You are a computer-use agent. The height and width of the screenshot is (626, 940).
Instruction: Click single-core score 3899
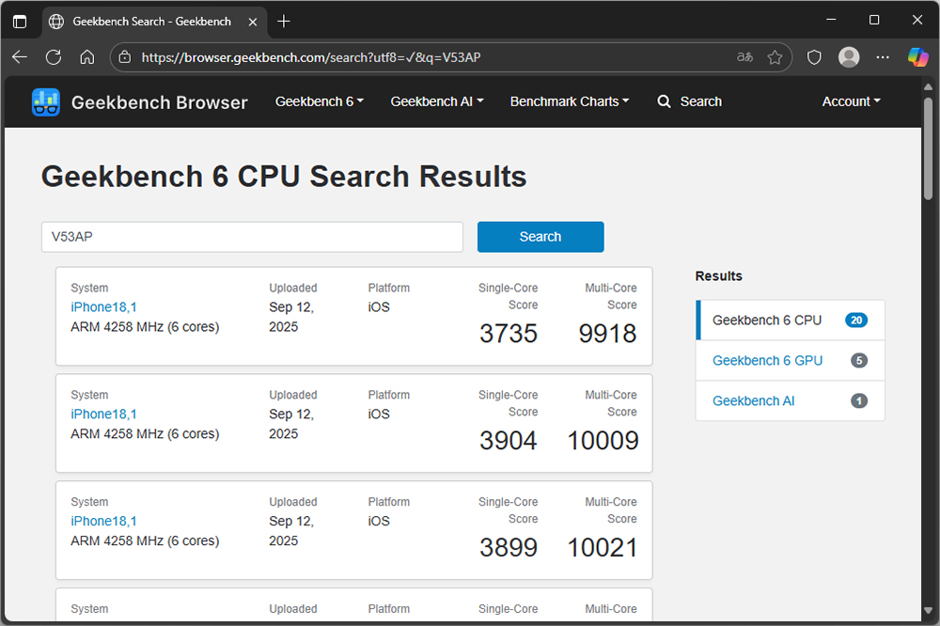click(x=509, y=547)
